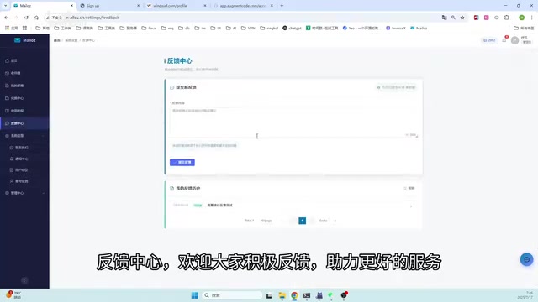
Task: Focus the feedback content text area
Action: (x=293, y=122)
